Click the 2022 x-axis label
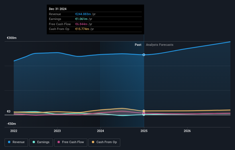 click(x=14, y=131)
